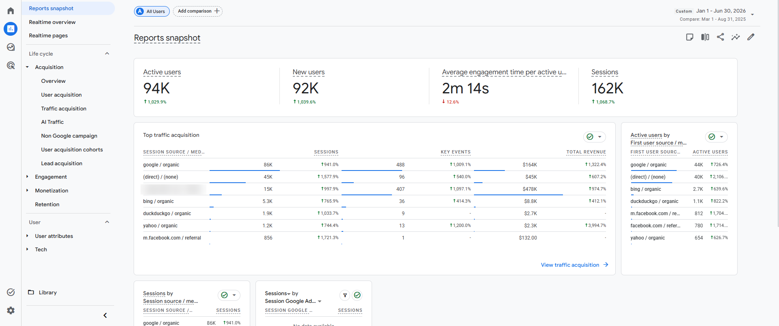Collapse the User section chevron
This screenshot has width=779, height=326.
107,222
